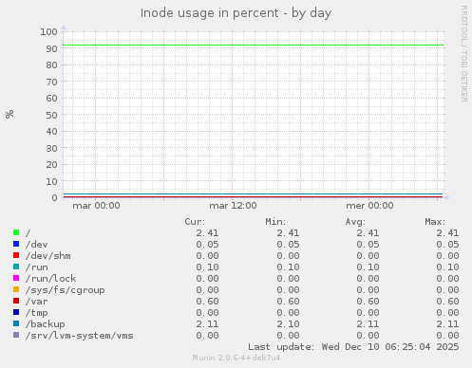Click the teal swatch for /run
The image size is (472, 368).
coord(16,267)
